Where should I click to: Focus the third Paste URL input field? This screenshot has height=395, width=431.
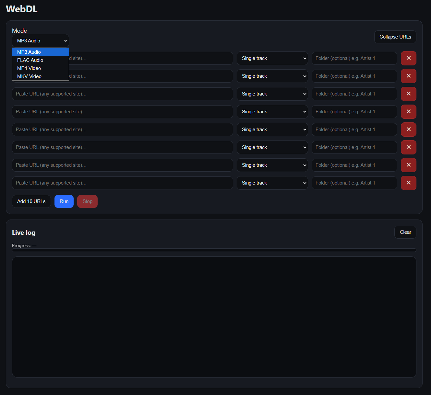click(122, 94)
